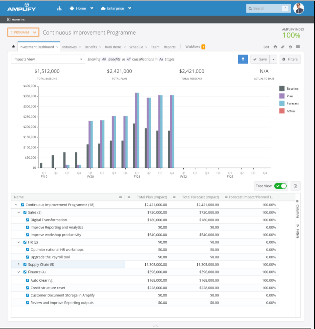Click the Save button

[x=260, y=59]
